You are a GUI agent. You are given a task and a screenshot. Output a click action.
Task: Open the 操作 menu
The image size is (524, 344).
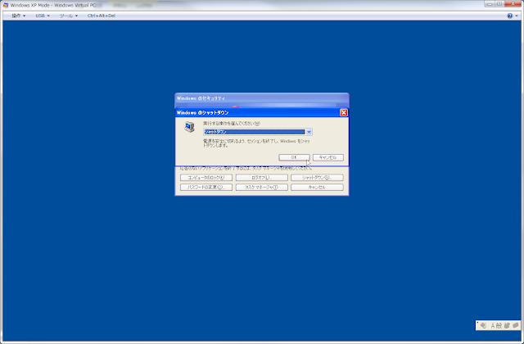coord(18,16)
